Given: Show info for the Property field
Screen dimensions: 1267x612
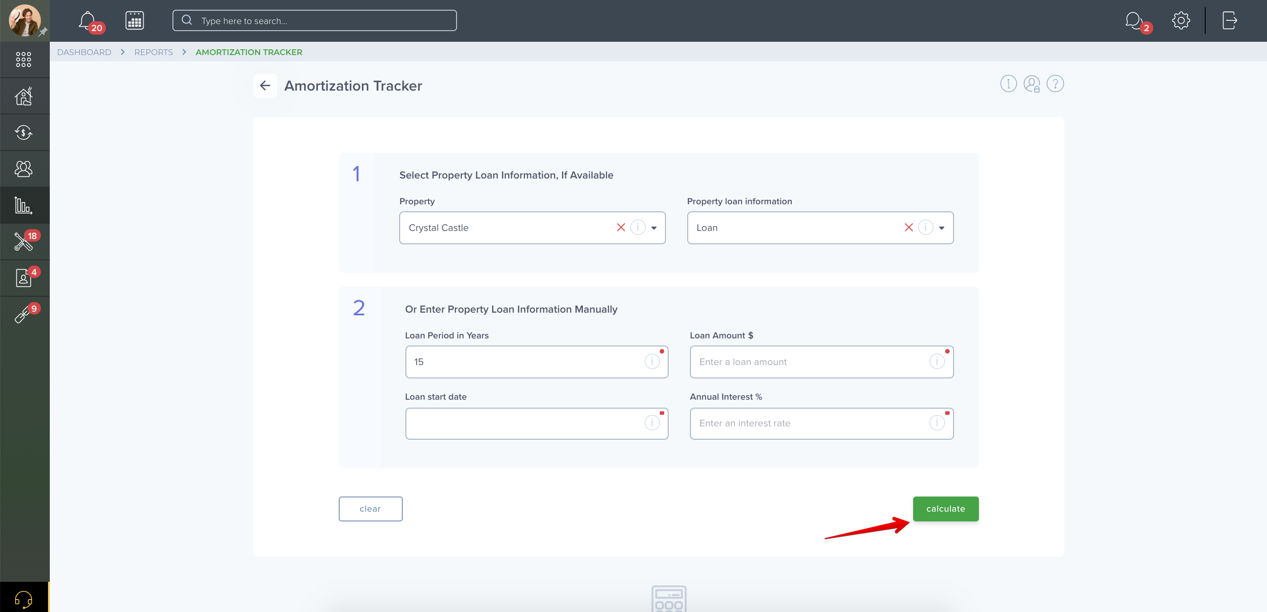Looking at the screenshot, I should 638,227.
